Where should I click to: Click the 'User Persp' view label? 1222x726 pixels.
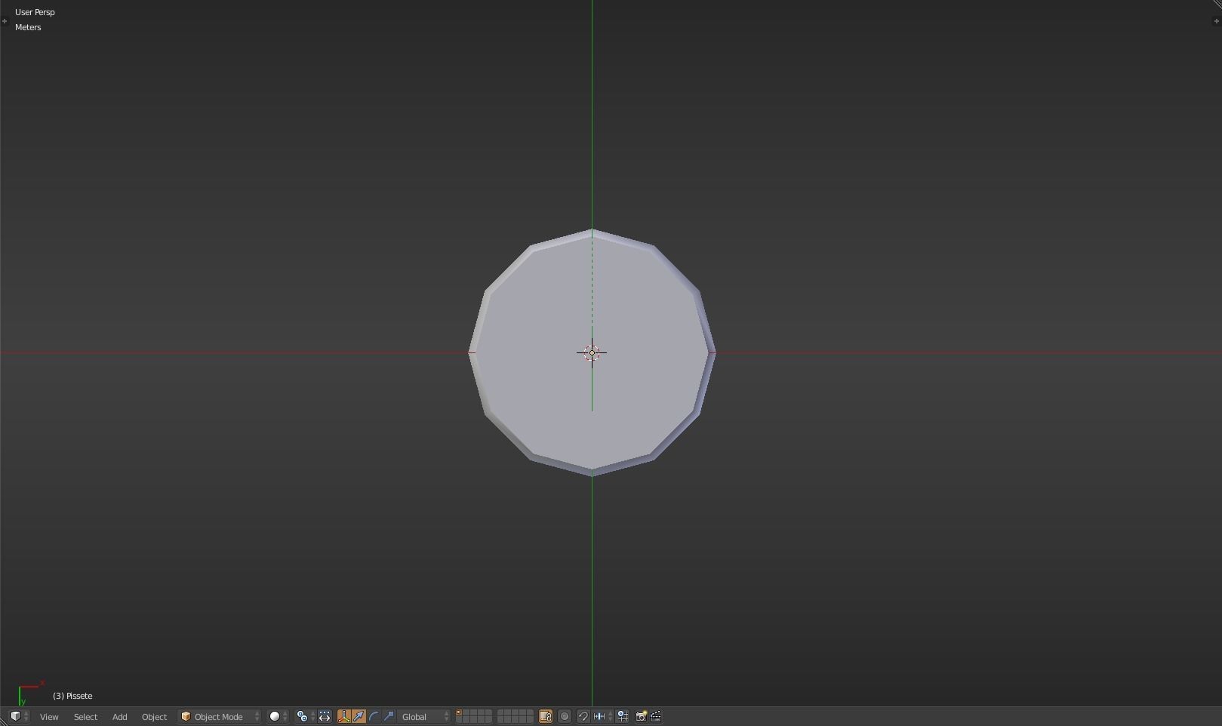[35, 12]
